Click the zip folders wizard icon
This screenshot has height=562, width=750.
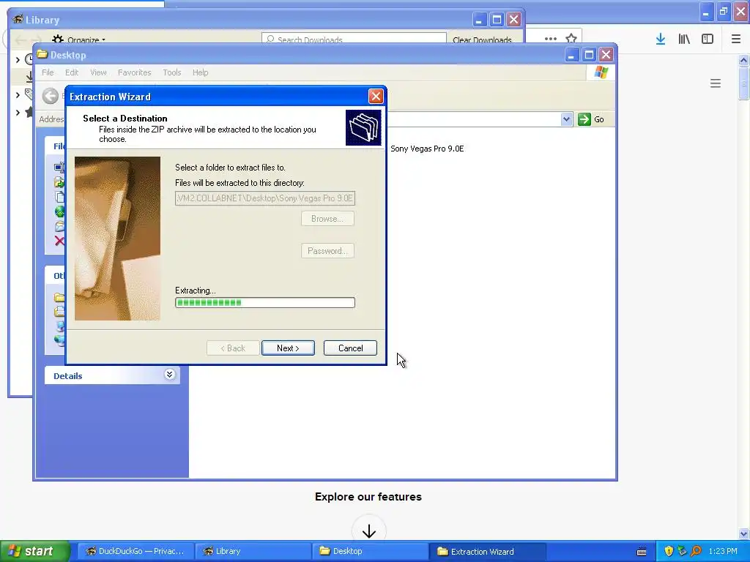pos(363,127)
